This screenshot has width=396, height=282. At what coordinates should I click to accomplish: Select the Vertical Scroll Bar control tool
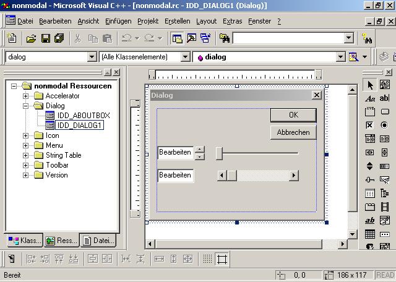pos(385,152)
